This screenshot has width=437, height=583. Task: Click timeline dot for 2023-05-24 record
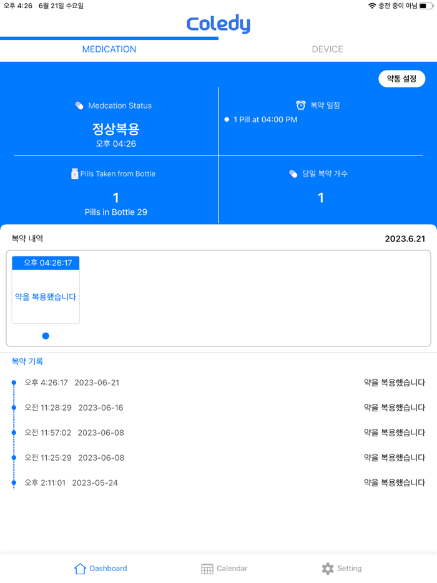[x=14, y=483]
